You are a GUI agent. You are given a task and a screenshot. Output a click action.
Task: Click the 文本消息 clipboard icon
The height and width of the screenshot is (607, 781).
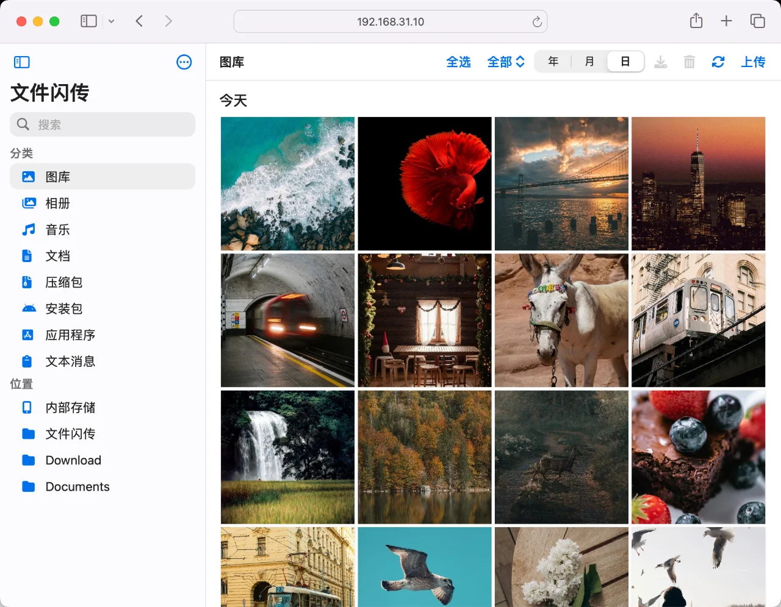[x=27, y=361]
